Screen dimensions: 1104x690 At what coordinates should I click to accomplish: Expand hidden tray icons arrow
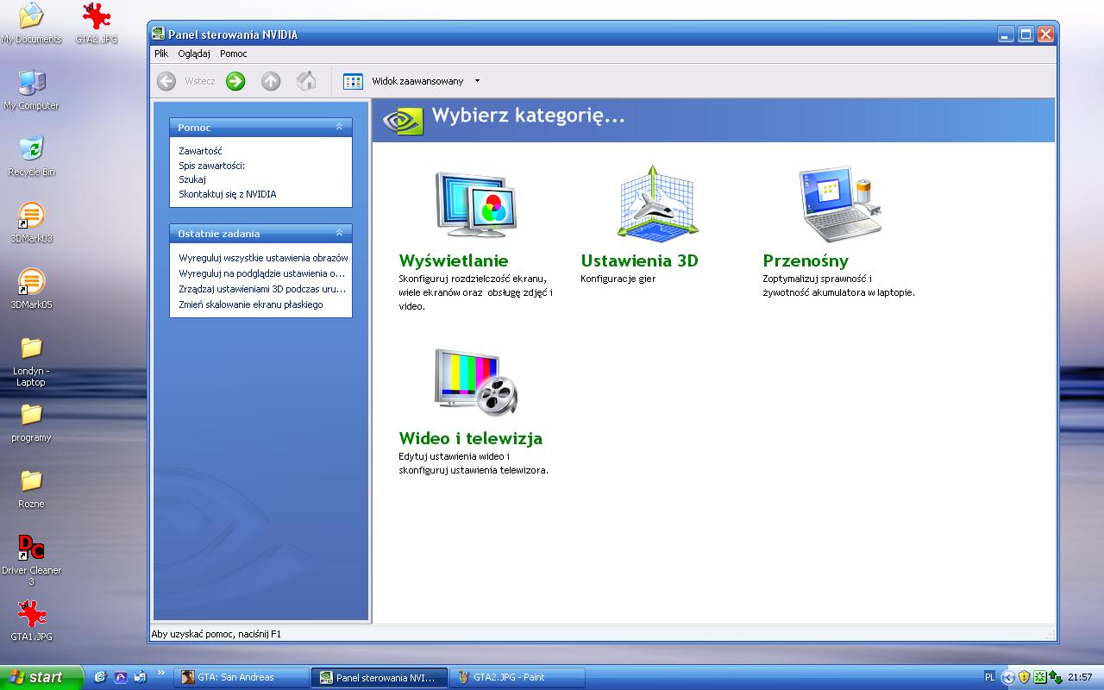(x=1008, y=678)
